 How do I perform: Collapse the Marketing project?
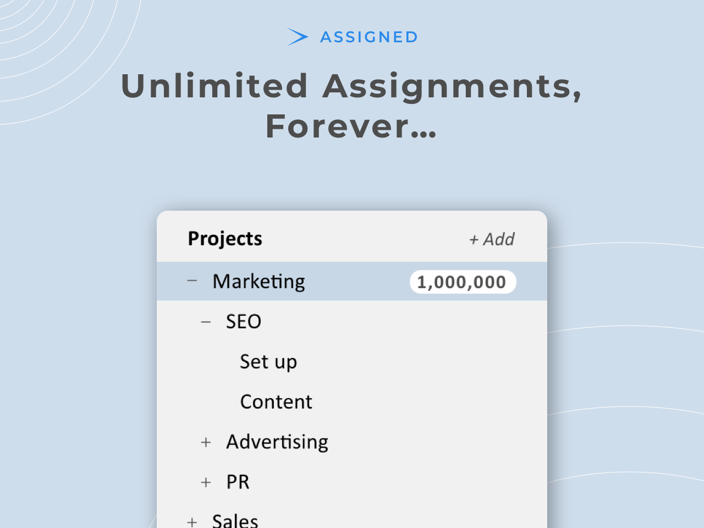pos(192,280)
